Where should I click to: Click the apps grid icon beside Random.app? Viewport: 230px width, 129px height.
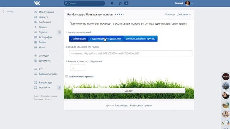(36, 82)
